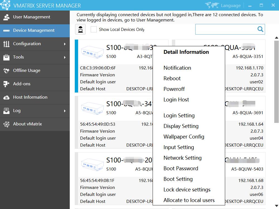
Task: Minimize the vMatrix Server Manager window
Action: 250,6
